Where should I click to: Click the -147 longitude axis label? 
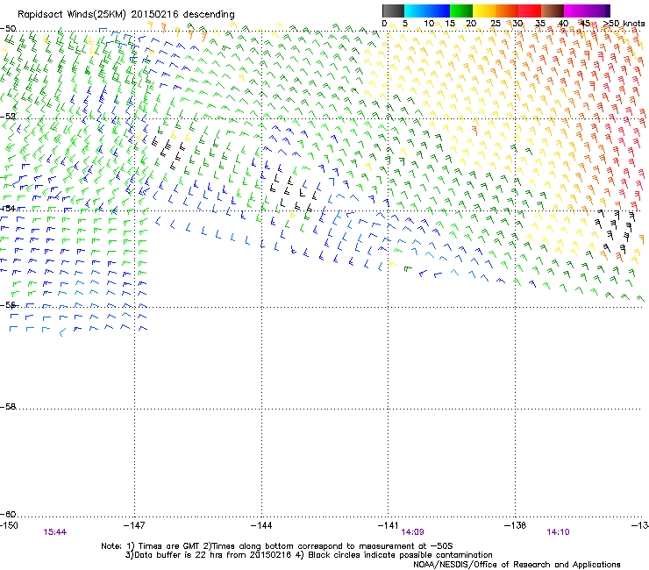coord(134,525)
